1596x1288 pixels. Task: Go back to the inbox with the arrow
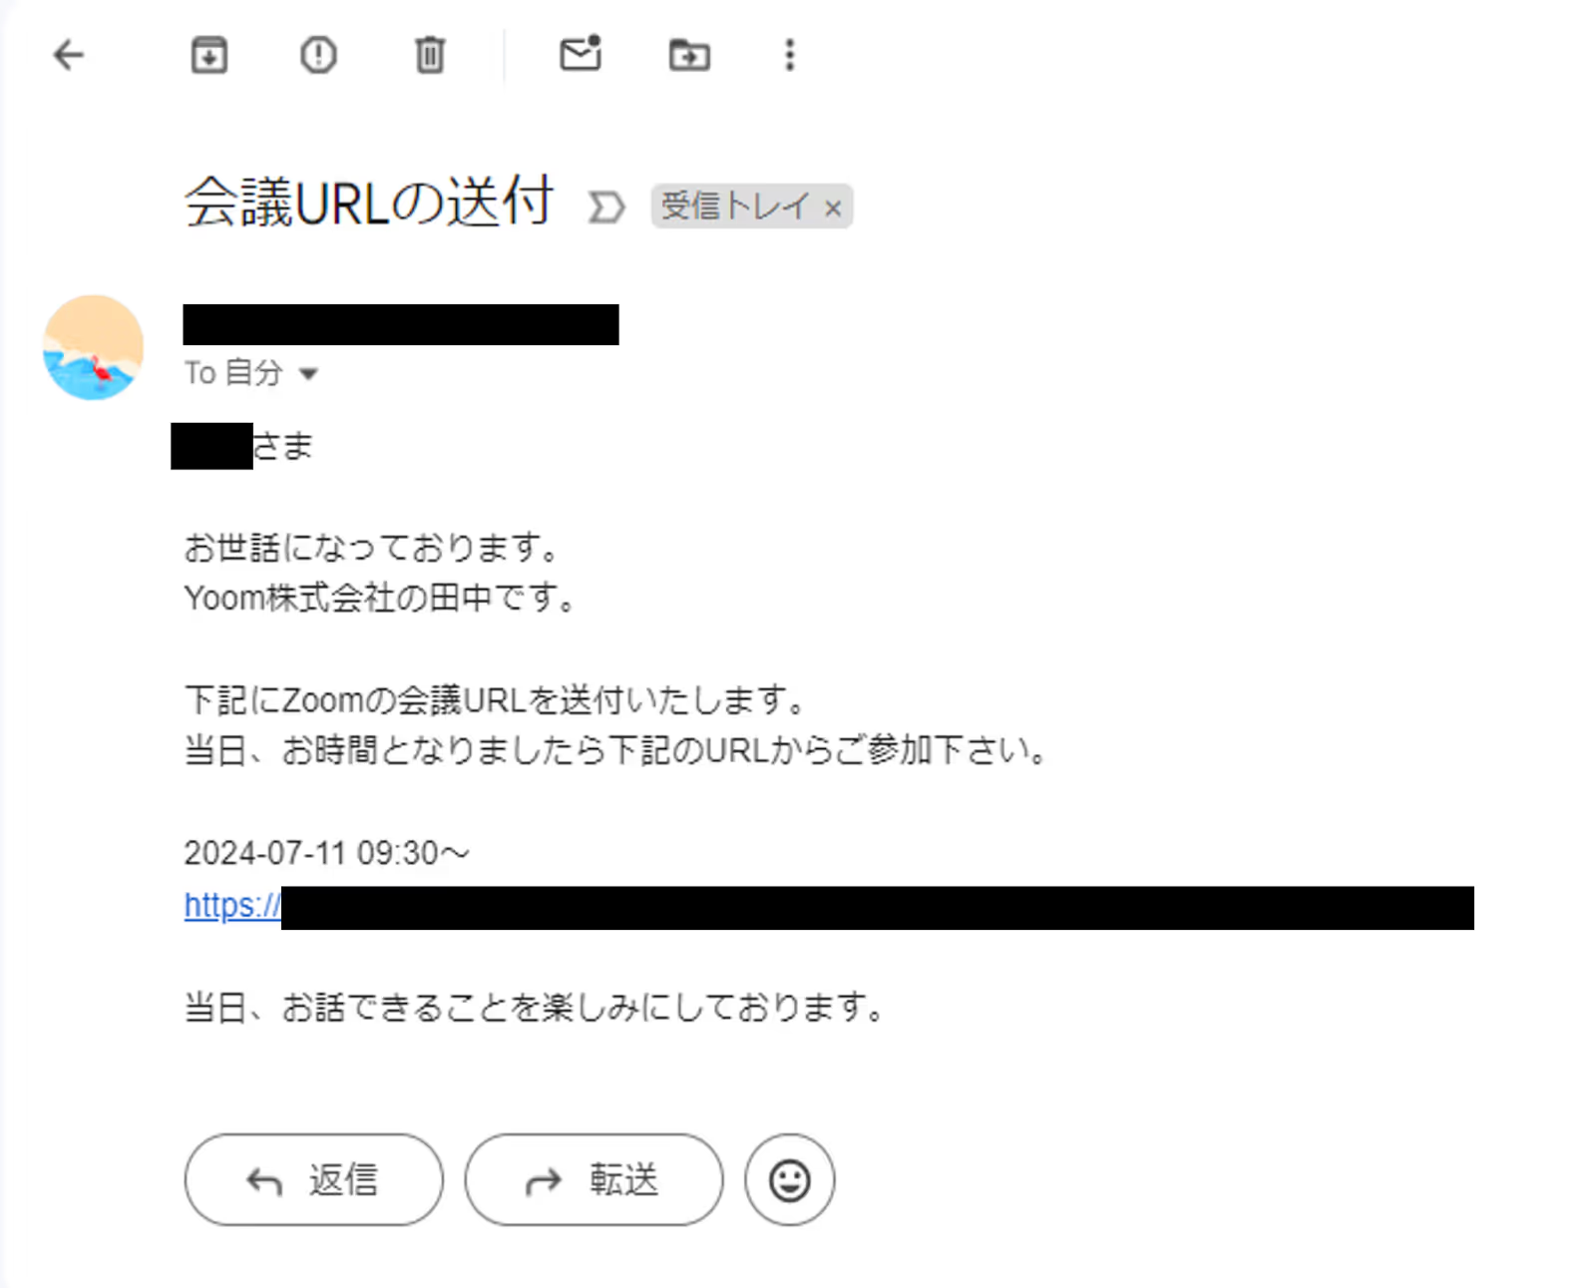pos(68,55)
